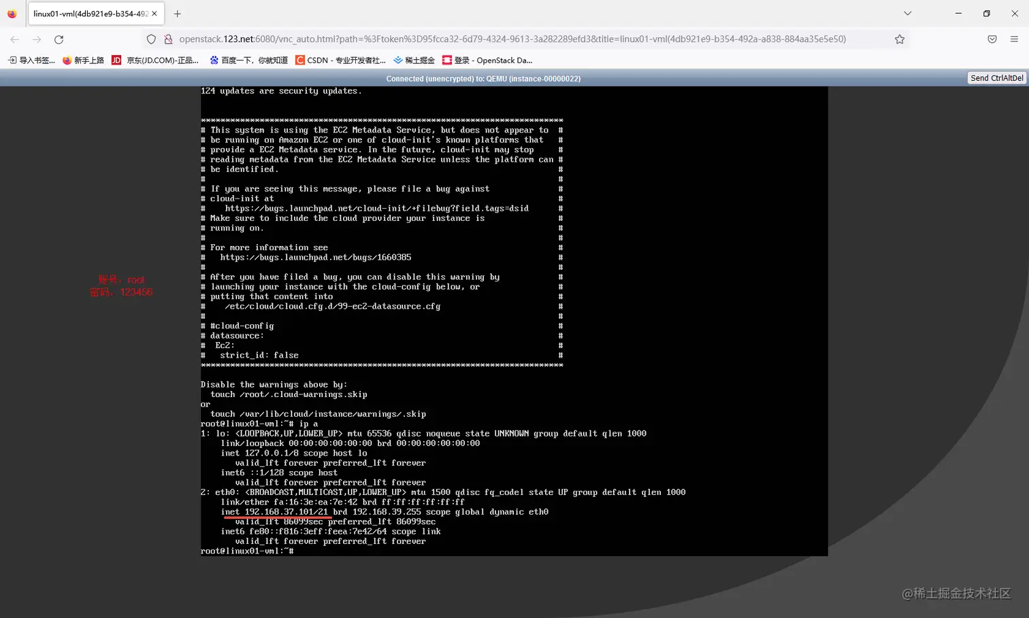Minimize the Firefox window
This screenshot has width=1029, height=618.
[958, 14]
